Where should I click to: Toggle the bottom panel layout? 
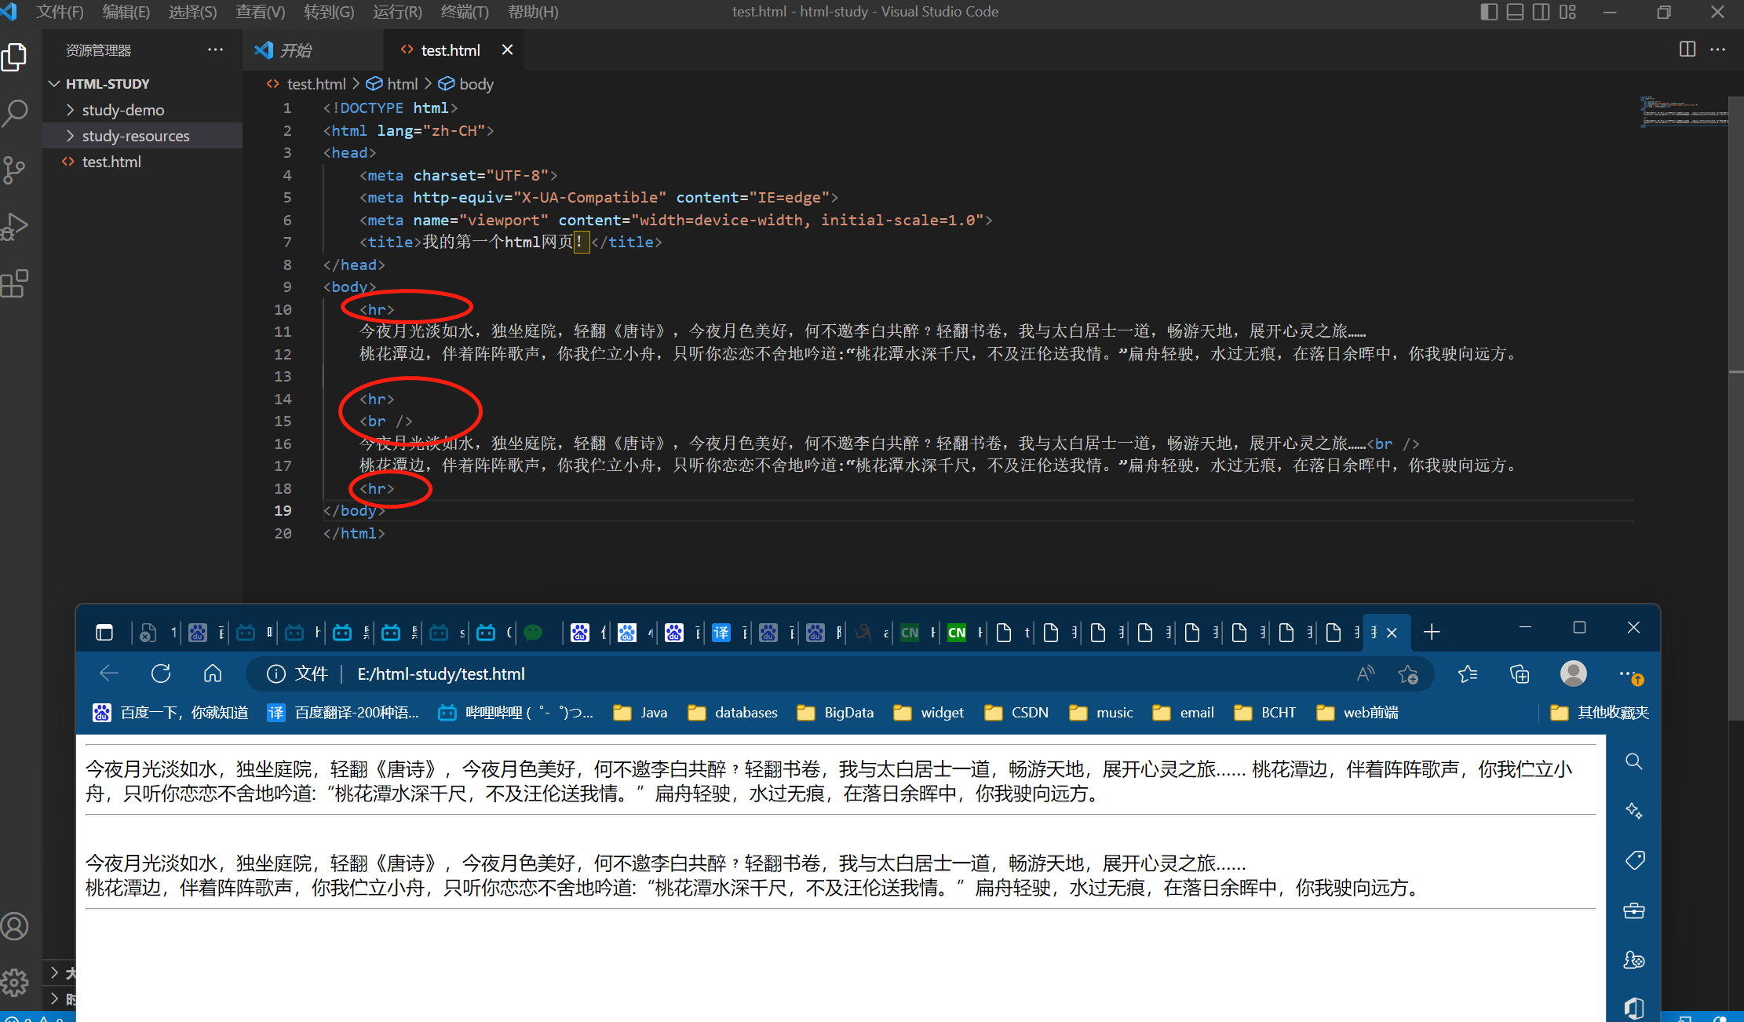coord(1515,12)
